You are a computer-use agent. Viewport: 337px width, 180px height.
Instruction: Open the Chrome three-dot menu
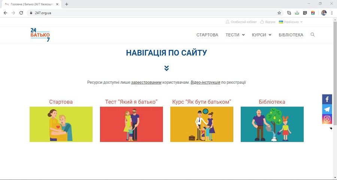[332, 13]
